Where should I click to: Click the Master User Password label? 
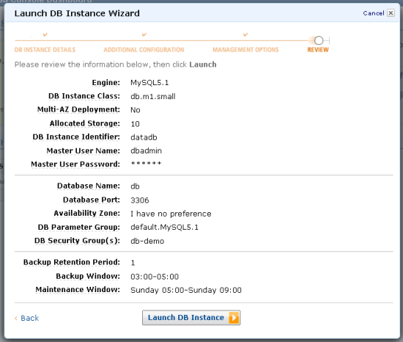tap(75, 164)
